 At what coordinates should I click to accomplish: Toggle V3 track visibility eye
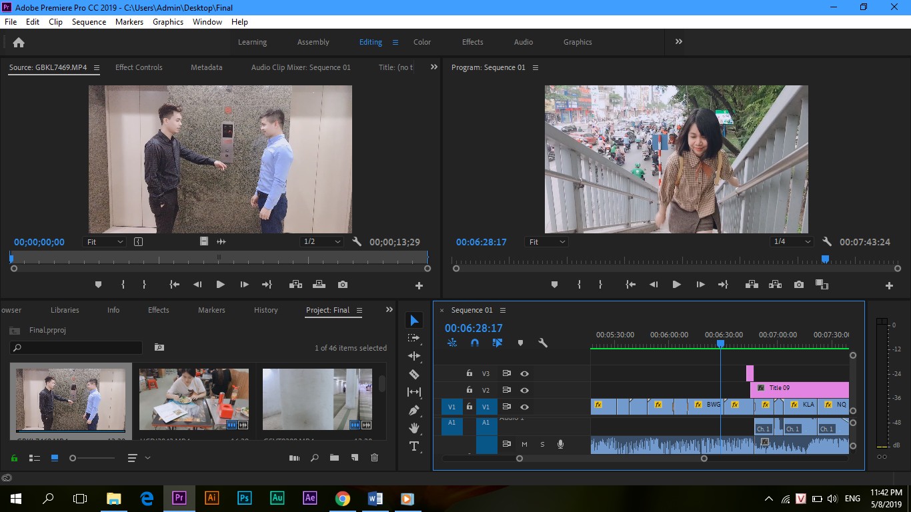pyautogui.click(x=524, y=374)
